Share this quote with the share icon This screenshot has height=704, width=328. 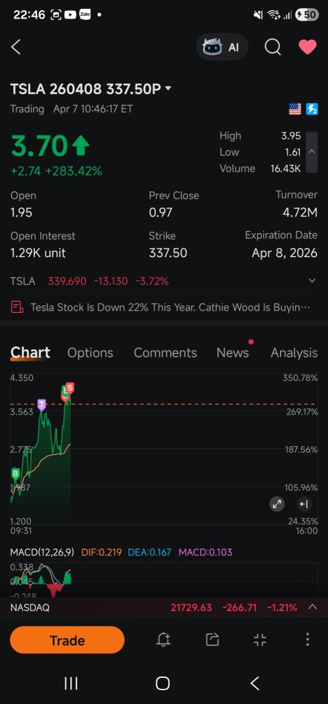pyautogui.click(x=212, y=640)
